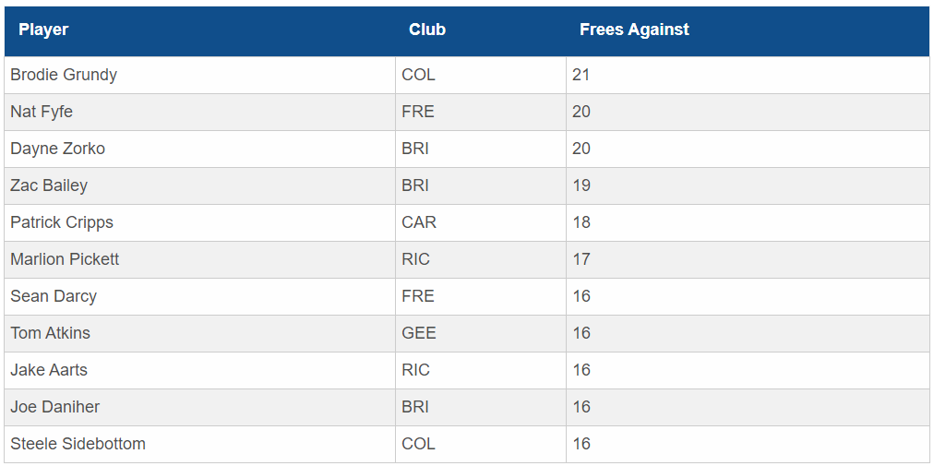
Task: Click the Patrick Cripps name cell
Action: [199, 223]
